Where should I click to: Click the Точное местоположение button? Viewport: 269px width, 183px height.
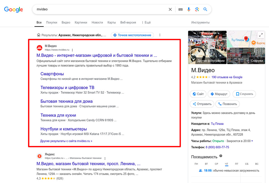point(132,35)
